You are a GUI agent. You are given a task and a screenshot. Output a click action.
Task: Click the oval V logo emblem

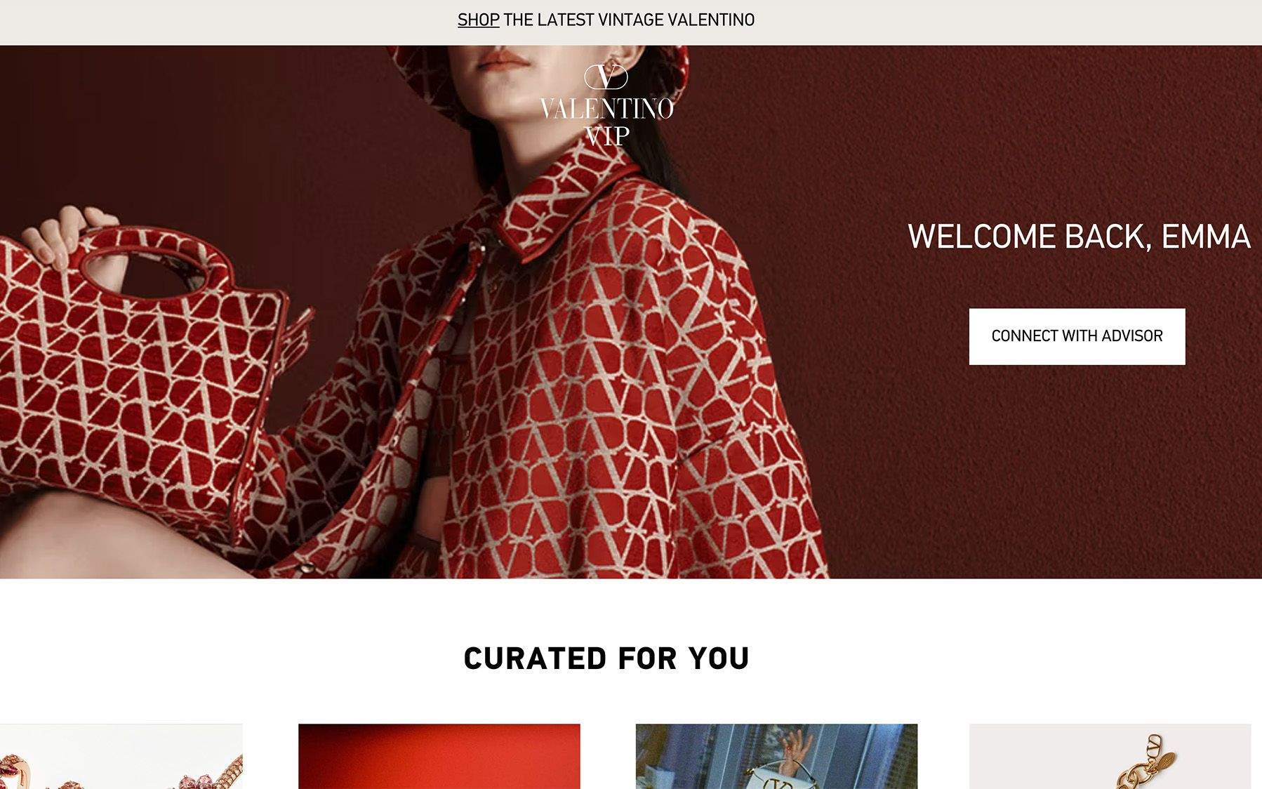pyautogui.click(x=606, y=77)
